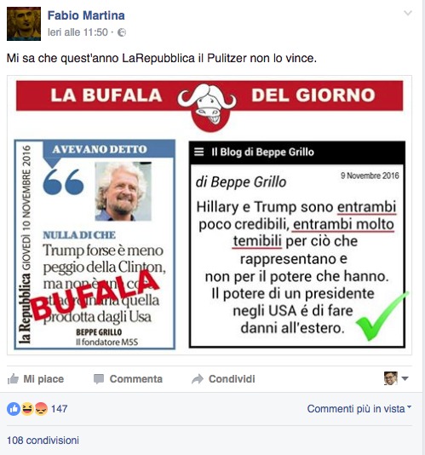Click the angry reaction icon
The image size is (425, 455).
41,409
